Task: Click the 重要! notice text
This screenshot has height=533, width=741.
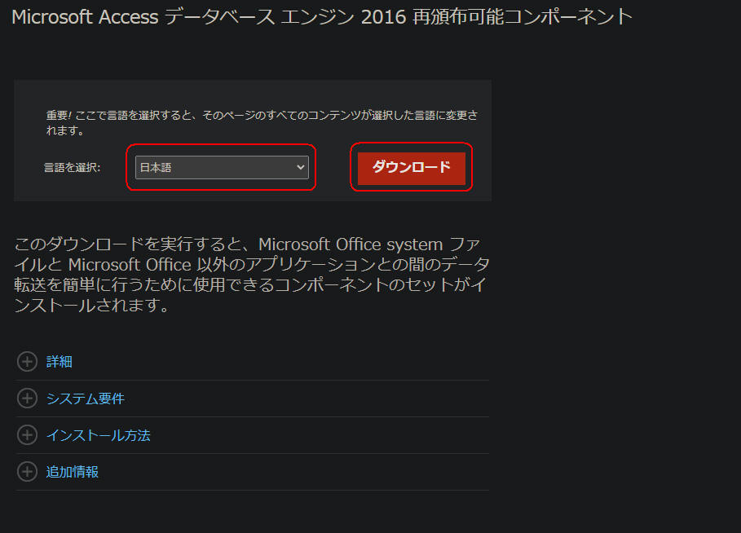Action: (262, 122)
